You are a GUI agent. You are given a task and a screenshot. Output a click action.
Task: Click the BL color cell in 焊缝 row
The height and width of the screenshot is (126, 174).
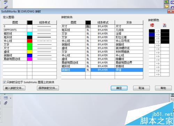tap(88, 70)
